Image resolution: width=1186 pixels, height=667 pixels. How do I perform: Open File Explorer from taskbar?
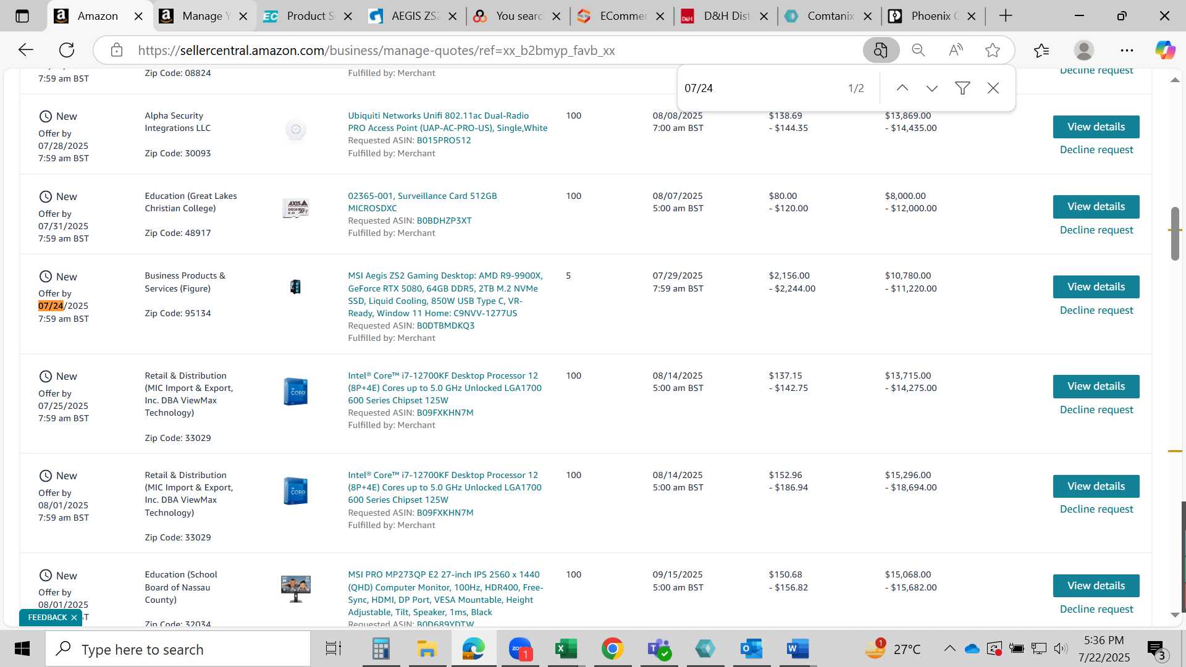(427, 649)
